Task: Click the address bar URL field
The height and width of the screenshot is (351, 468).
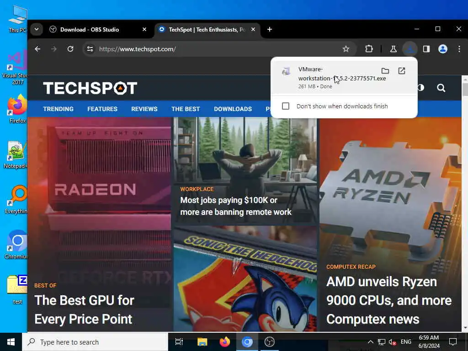Action: pyautogui.click(x=219, y=49)
